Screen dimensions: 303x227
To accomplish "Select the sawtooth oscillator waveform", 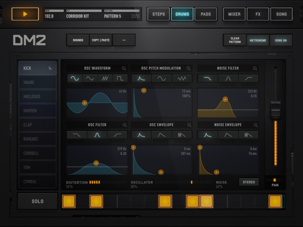I will [x=105, y=78].
